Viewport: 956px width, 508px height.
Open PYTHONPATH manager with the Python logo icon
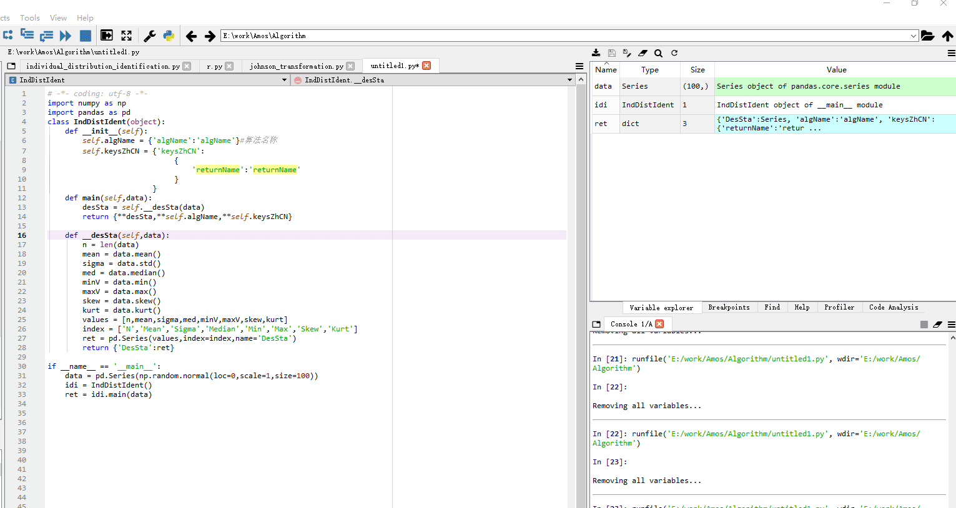(169, 36)
